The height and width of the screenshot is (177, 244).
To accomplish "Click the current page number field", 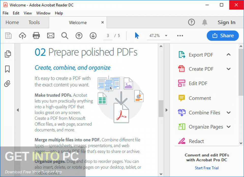I will click(108, 36).
